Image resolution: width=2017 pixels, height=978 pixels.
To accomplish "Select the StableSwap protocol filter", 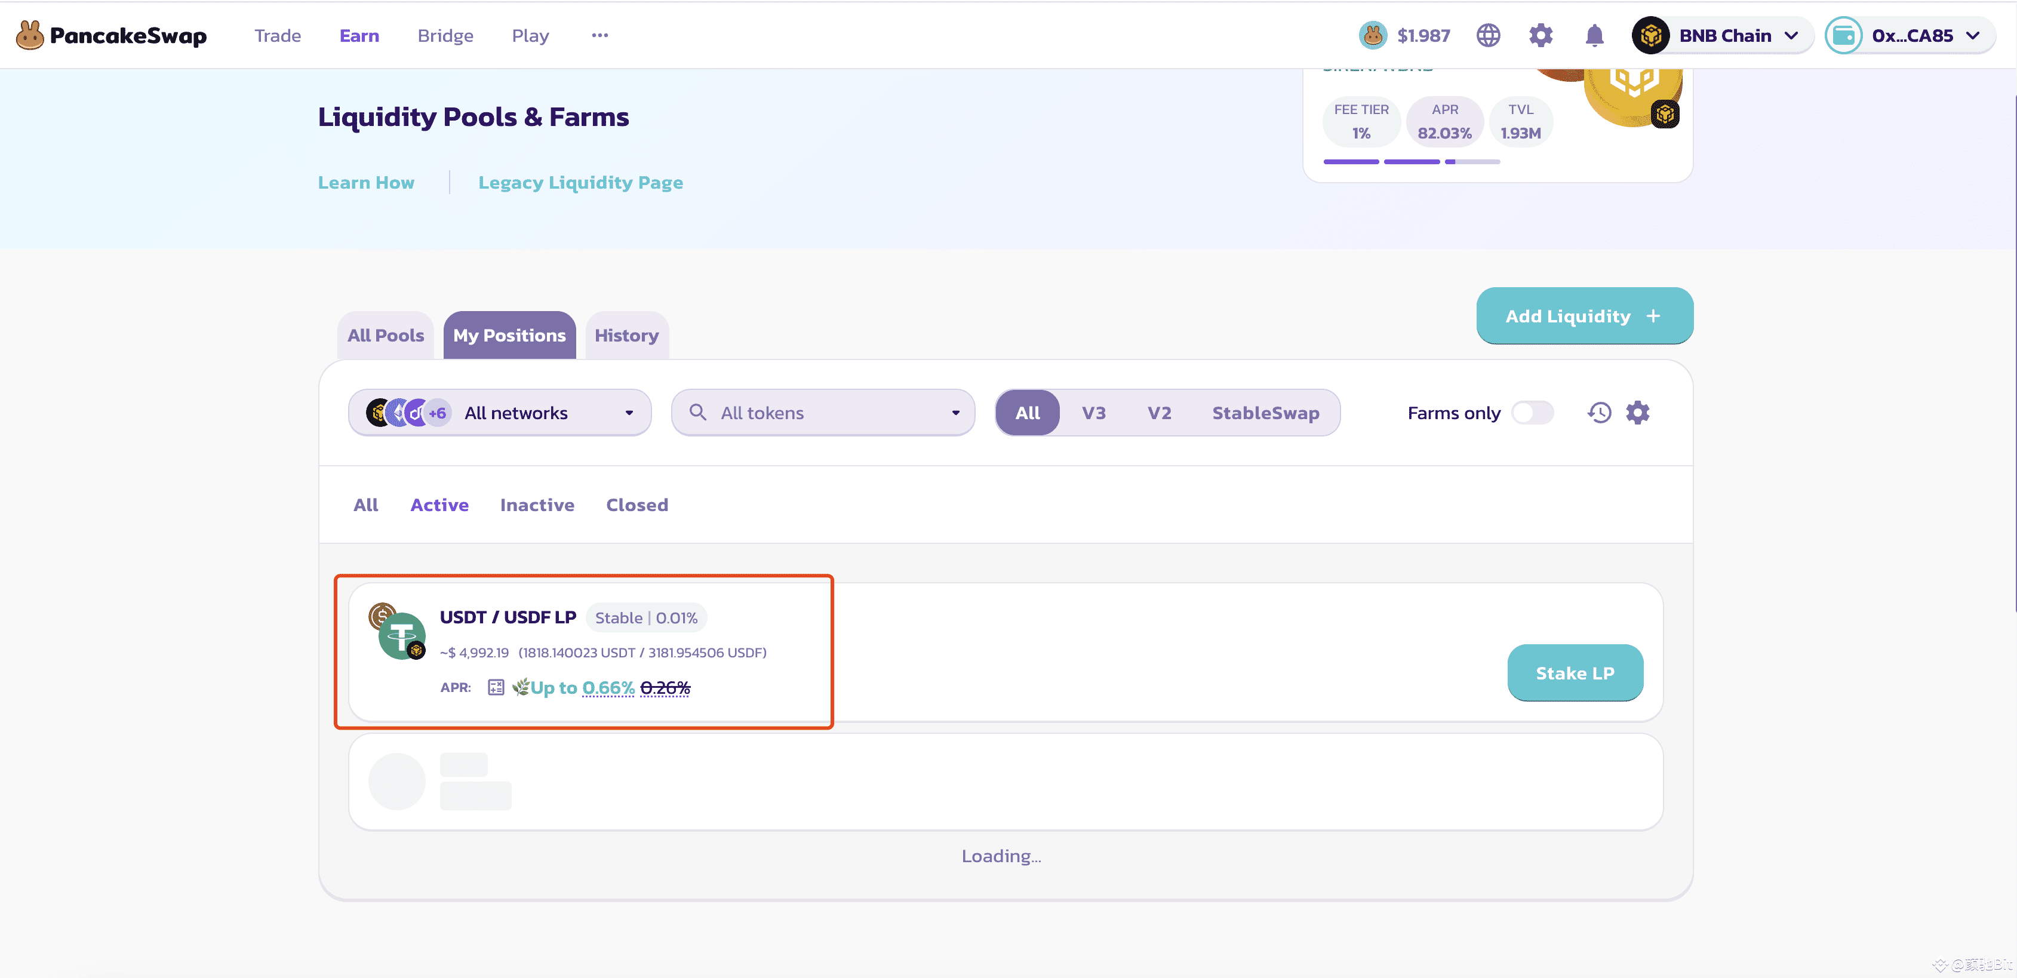I will [1265, 413].
